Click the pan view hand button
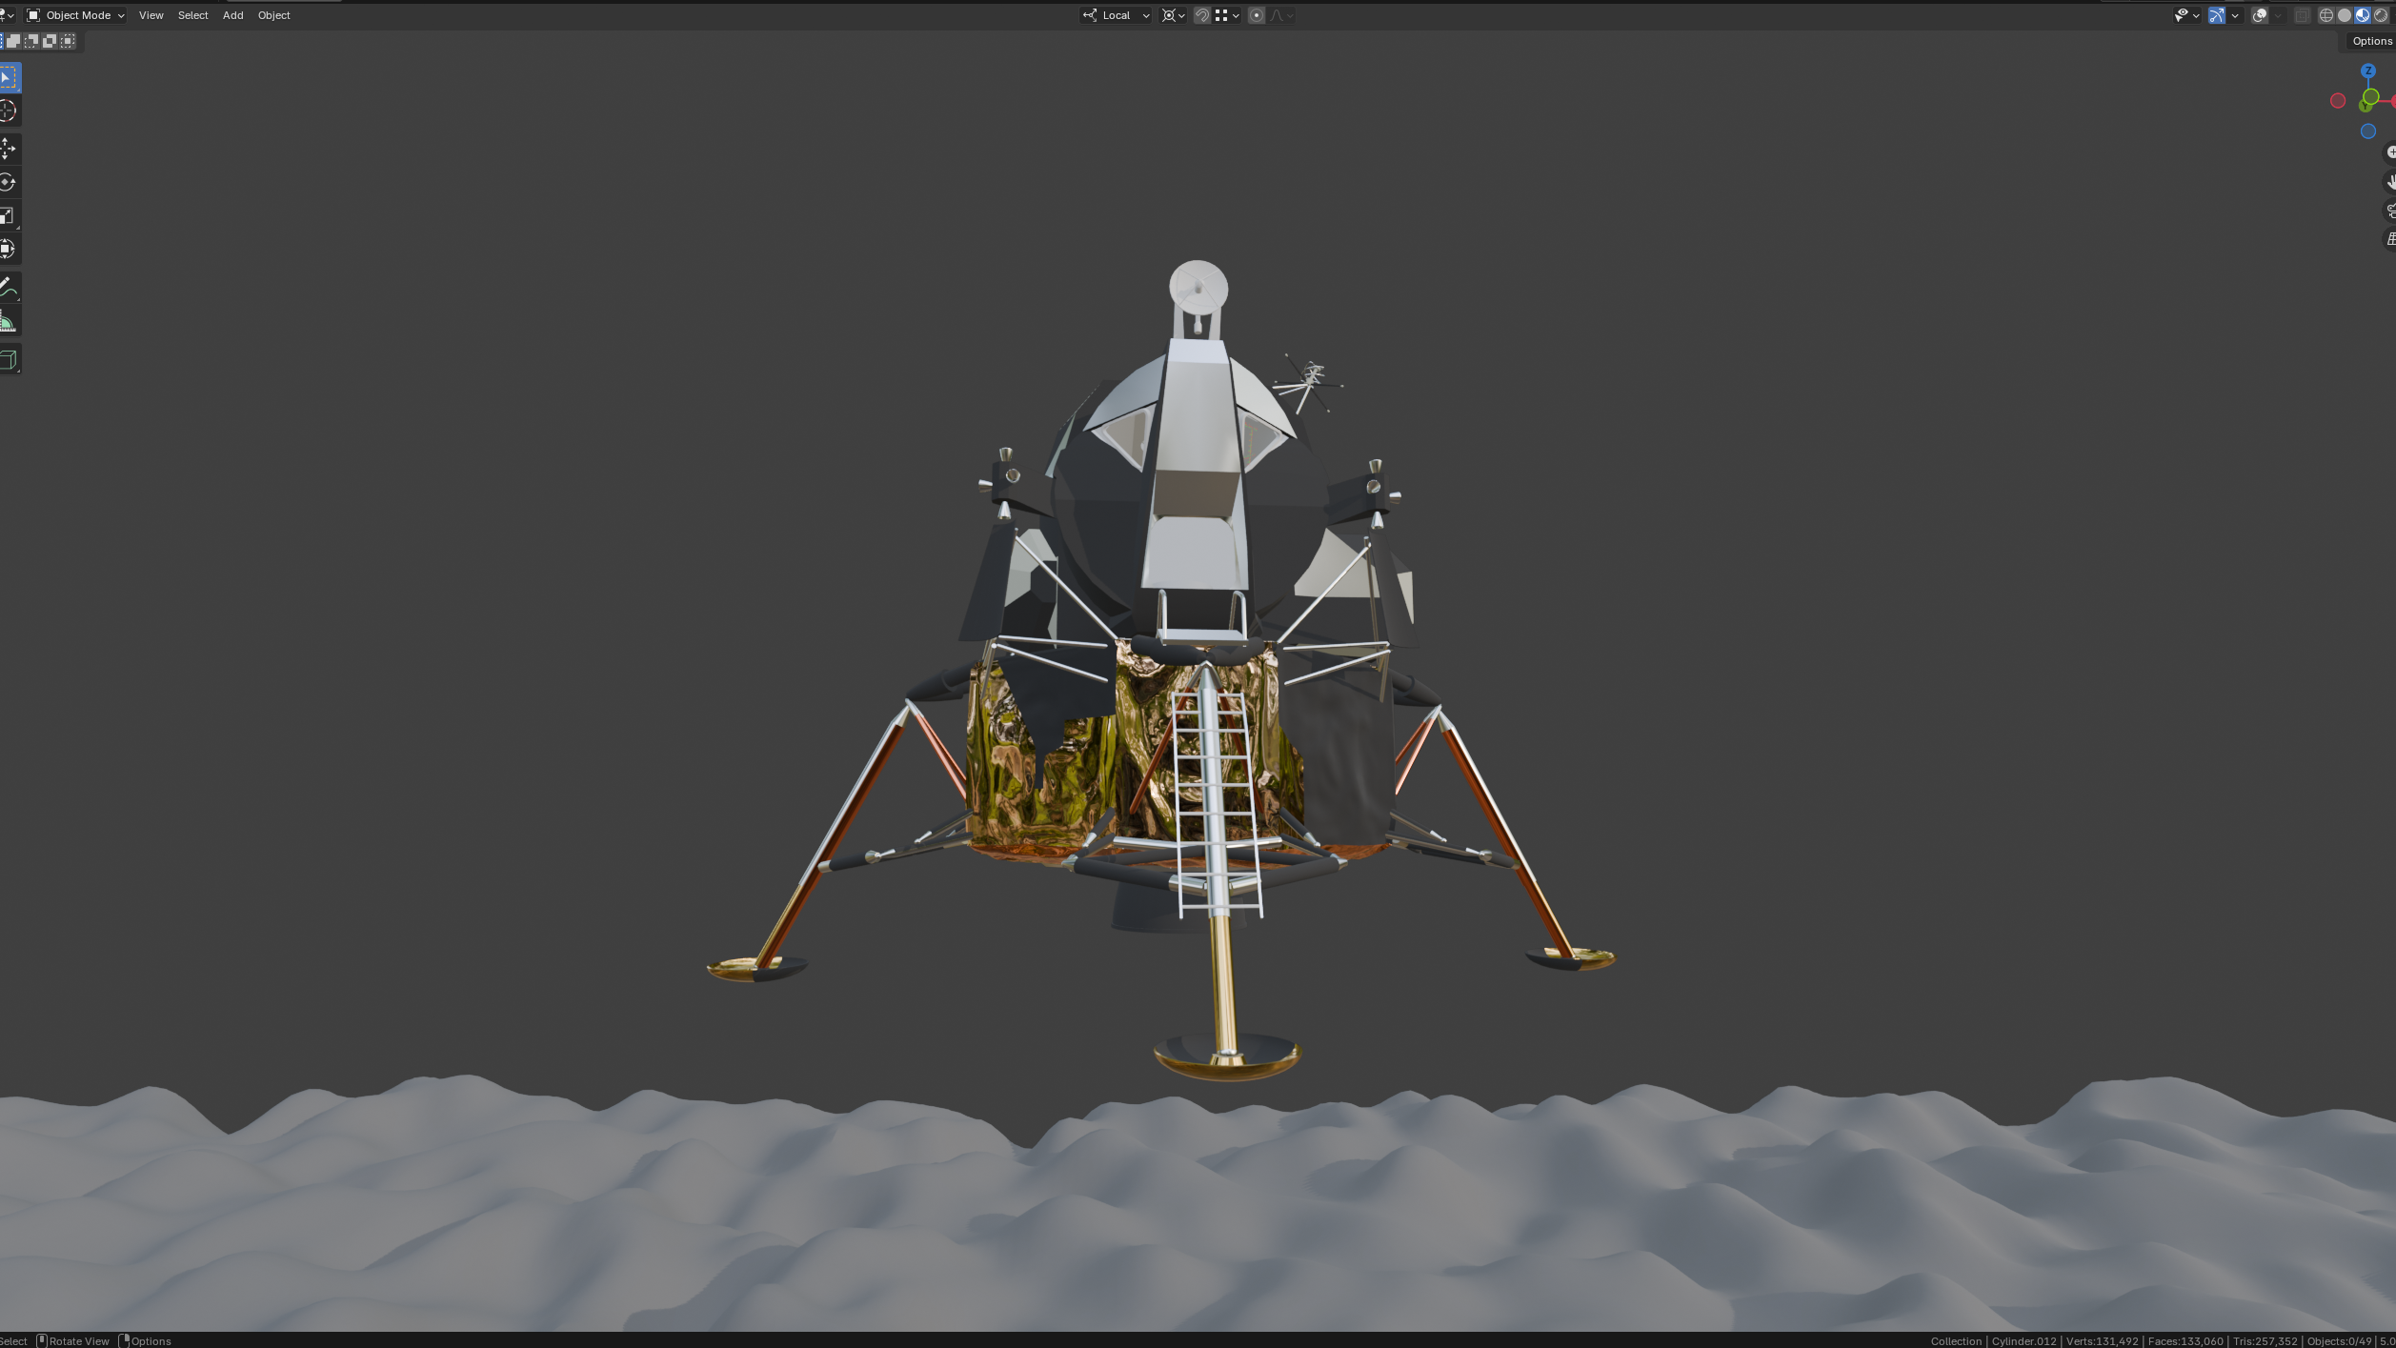This screenshot has height=1348, width=2396. click(2389, 181)
